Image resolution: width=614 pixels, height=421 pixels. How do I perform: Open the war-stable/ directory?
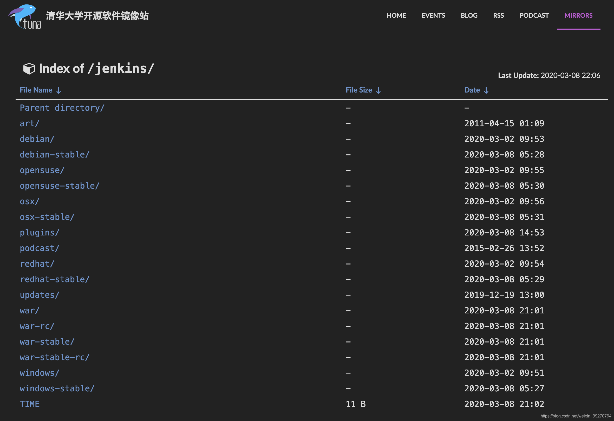point(47,341)
